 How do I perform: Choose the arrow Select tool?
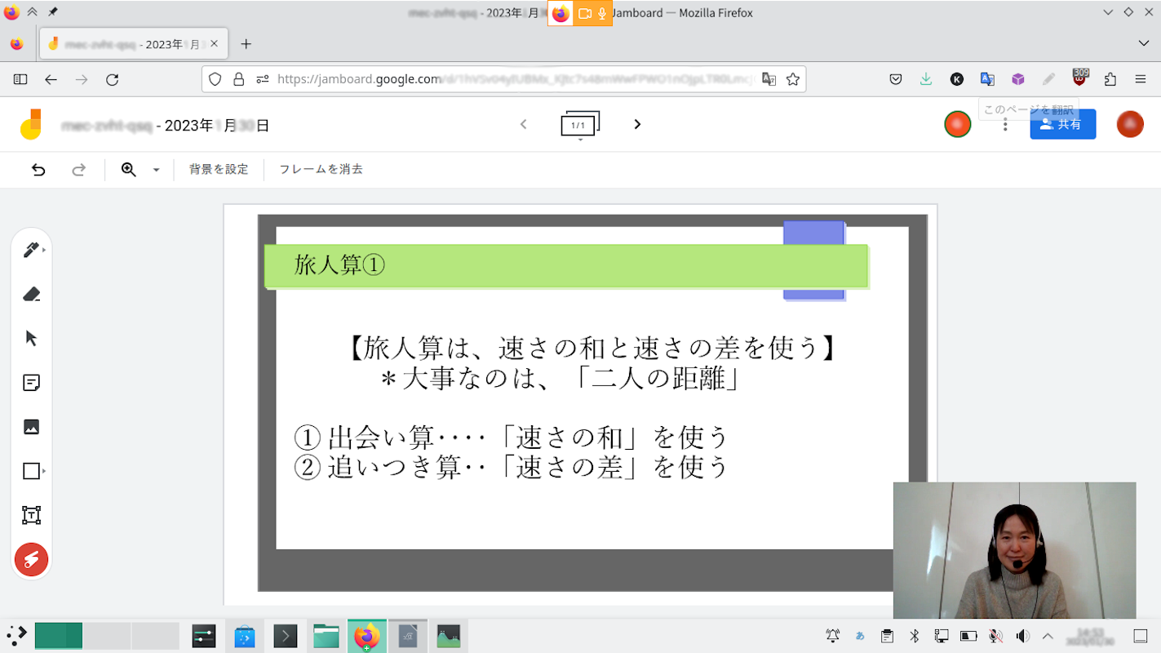click(x=31, y=338)
